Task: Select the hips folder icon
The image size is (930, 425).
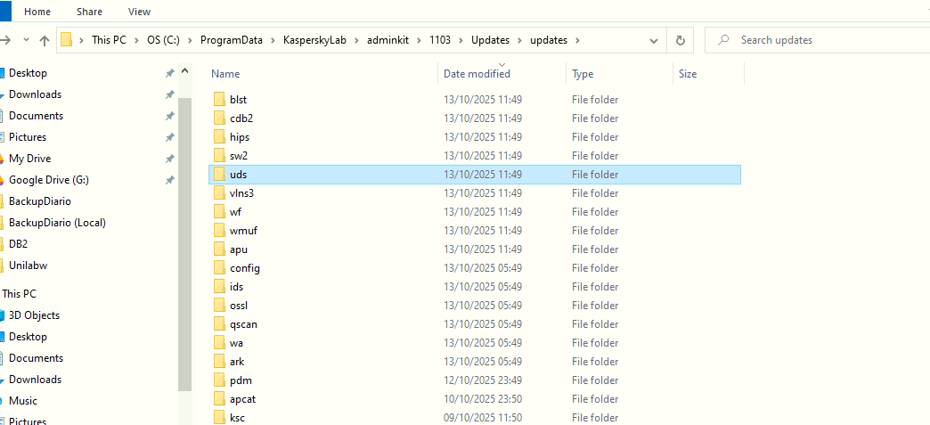Action: click(219, 137)
